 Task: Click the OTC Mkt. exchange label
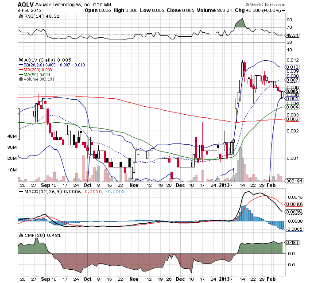pyautogui.click(x=103, y=4)
